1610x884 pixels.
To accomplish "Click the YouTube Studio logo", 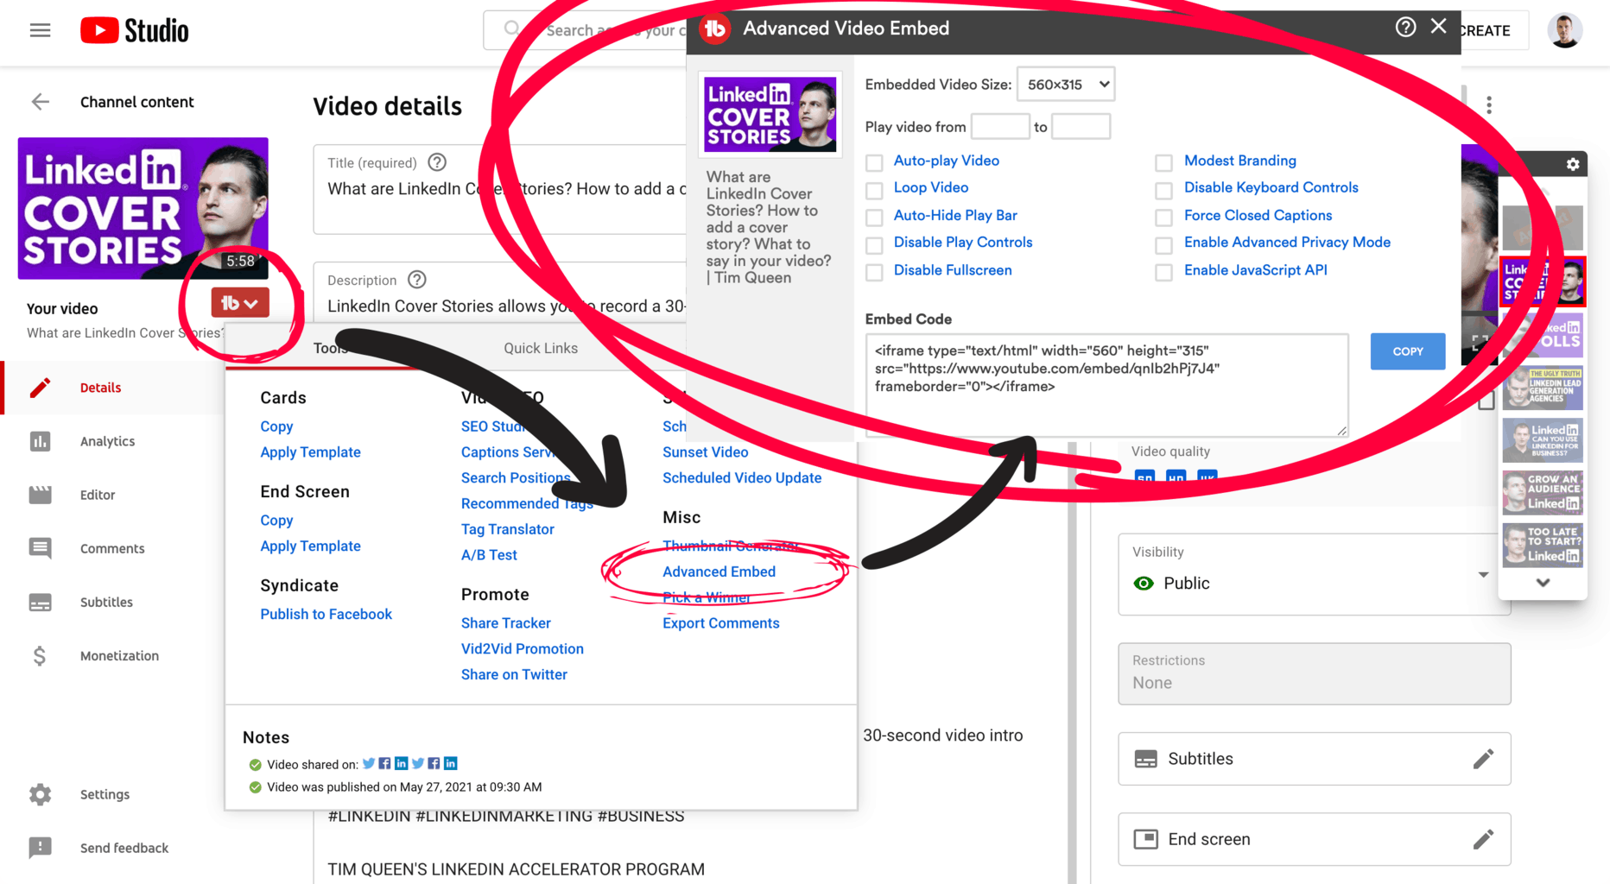I will click(135, 31).
